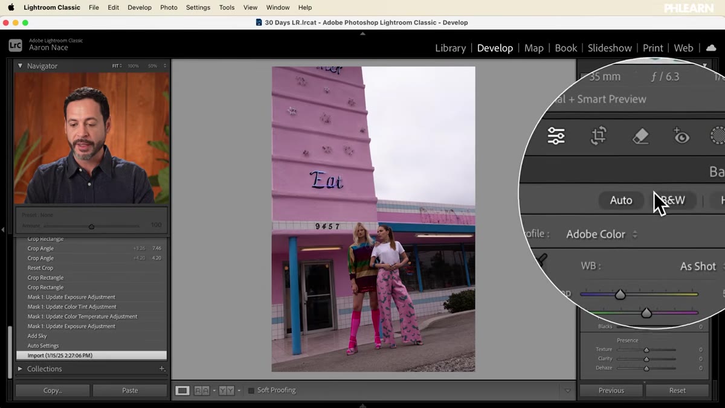Open the Photo menu
Viewport: 725px width, 408px height.
pyautogui.click(x=169, y=7)
